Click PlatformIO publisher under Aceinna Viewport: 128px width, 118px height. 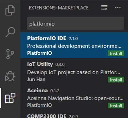(x=39, y=105)
